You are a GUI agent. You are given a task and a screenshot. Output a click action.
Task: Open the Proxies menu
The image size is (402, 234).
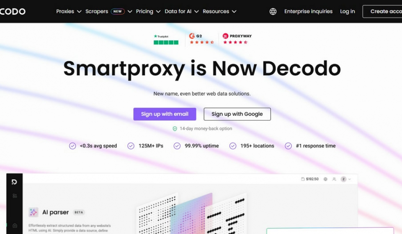(x=65, y=12)
